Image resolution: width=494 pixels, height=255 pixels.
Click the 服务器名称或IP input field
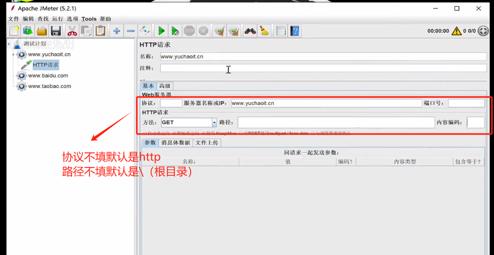[326, 103]
